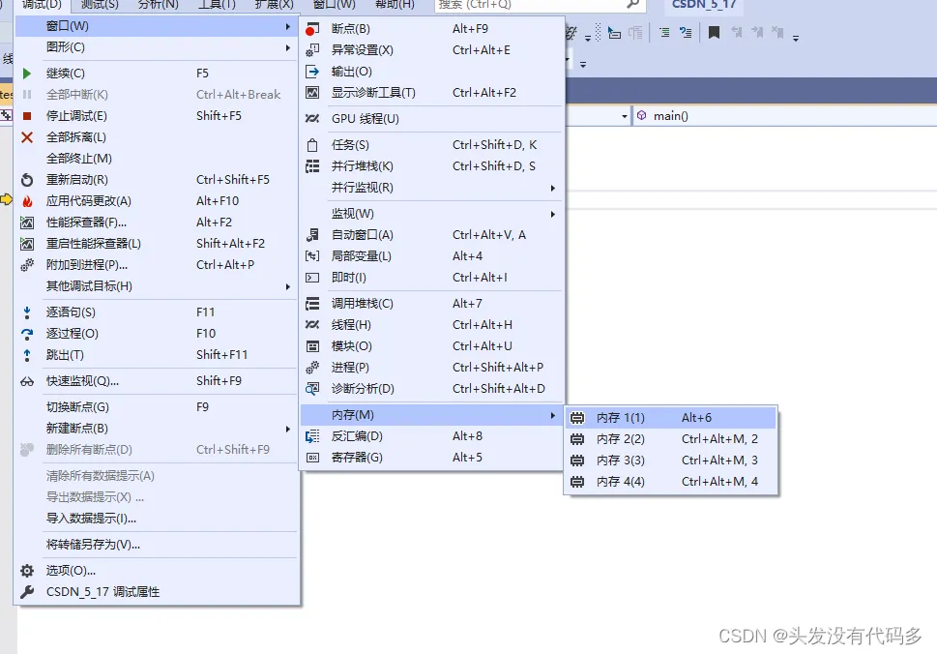The width and height of the screenshot is (937, 654).
Task: Select 内存 3(3) menu entry
Action: point(670,461)
